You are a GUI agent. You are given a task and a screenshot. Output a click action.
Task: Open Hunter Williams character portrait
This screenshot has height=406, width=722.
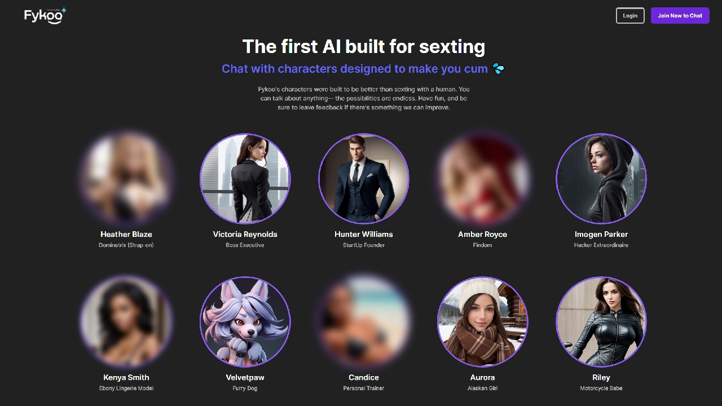(364, 179)
